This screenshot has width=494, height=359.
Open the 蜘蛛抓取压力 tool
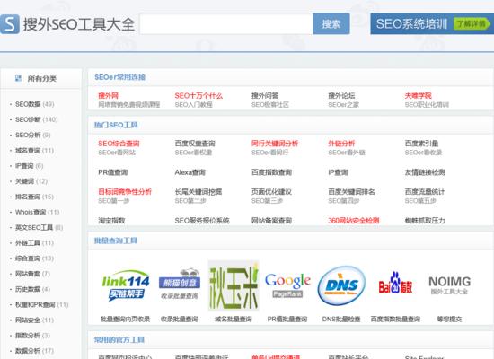pyautogui.click(x=425, y=221)
